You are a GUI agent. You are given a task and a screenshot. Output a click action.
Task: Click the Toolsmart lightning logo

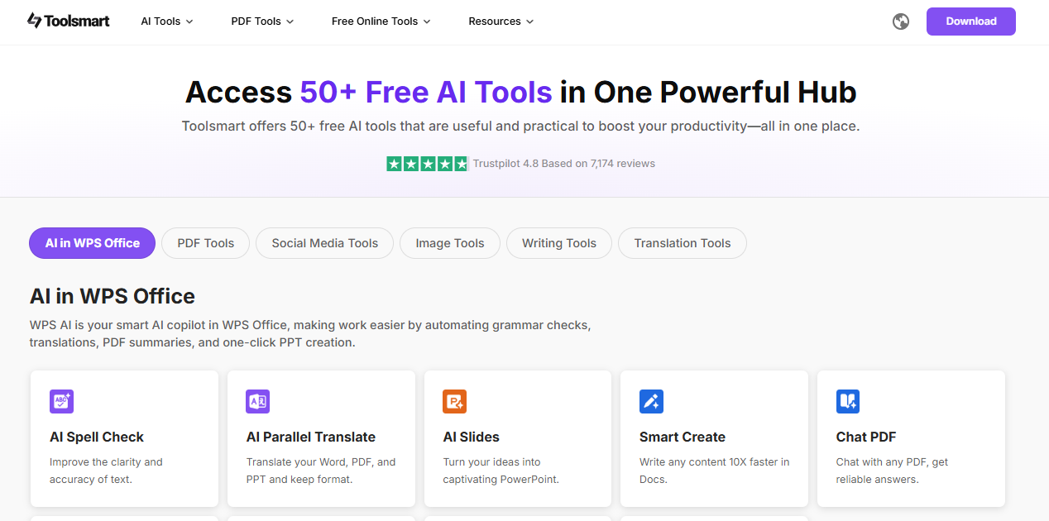pos(33,20)
